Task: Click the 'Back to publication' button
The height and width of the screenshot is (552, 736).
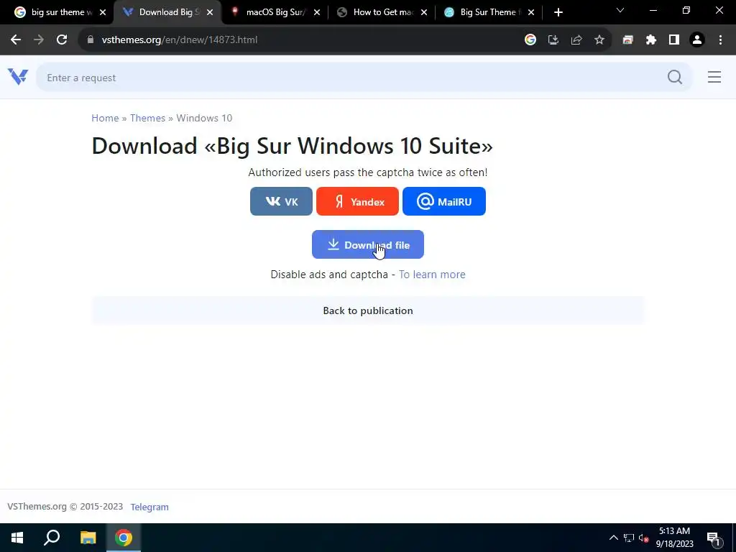Action: (368, 310)
